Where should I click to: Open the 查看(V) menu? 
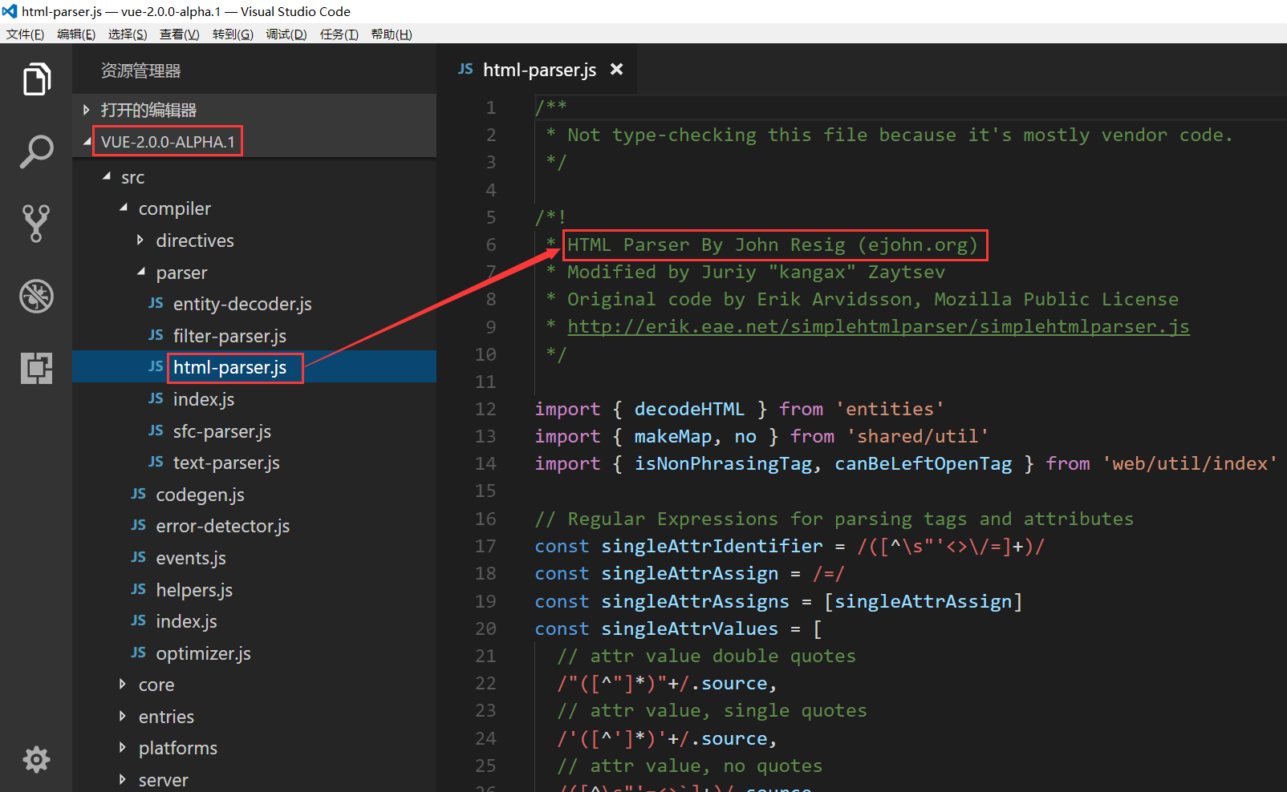pyautogui.click(x=179, y=34)
